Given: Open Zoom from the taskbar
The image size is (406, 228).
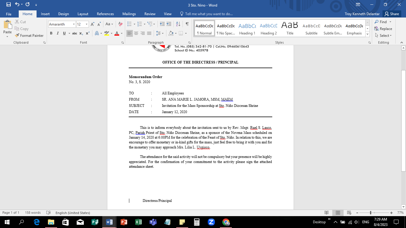Looking at the screenshot, I should point(211,222).
